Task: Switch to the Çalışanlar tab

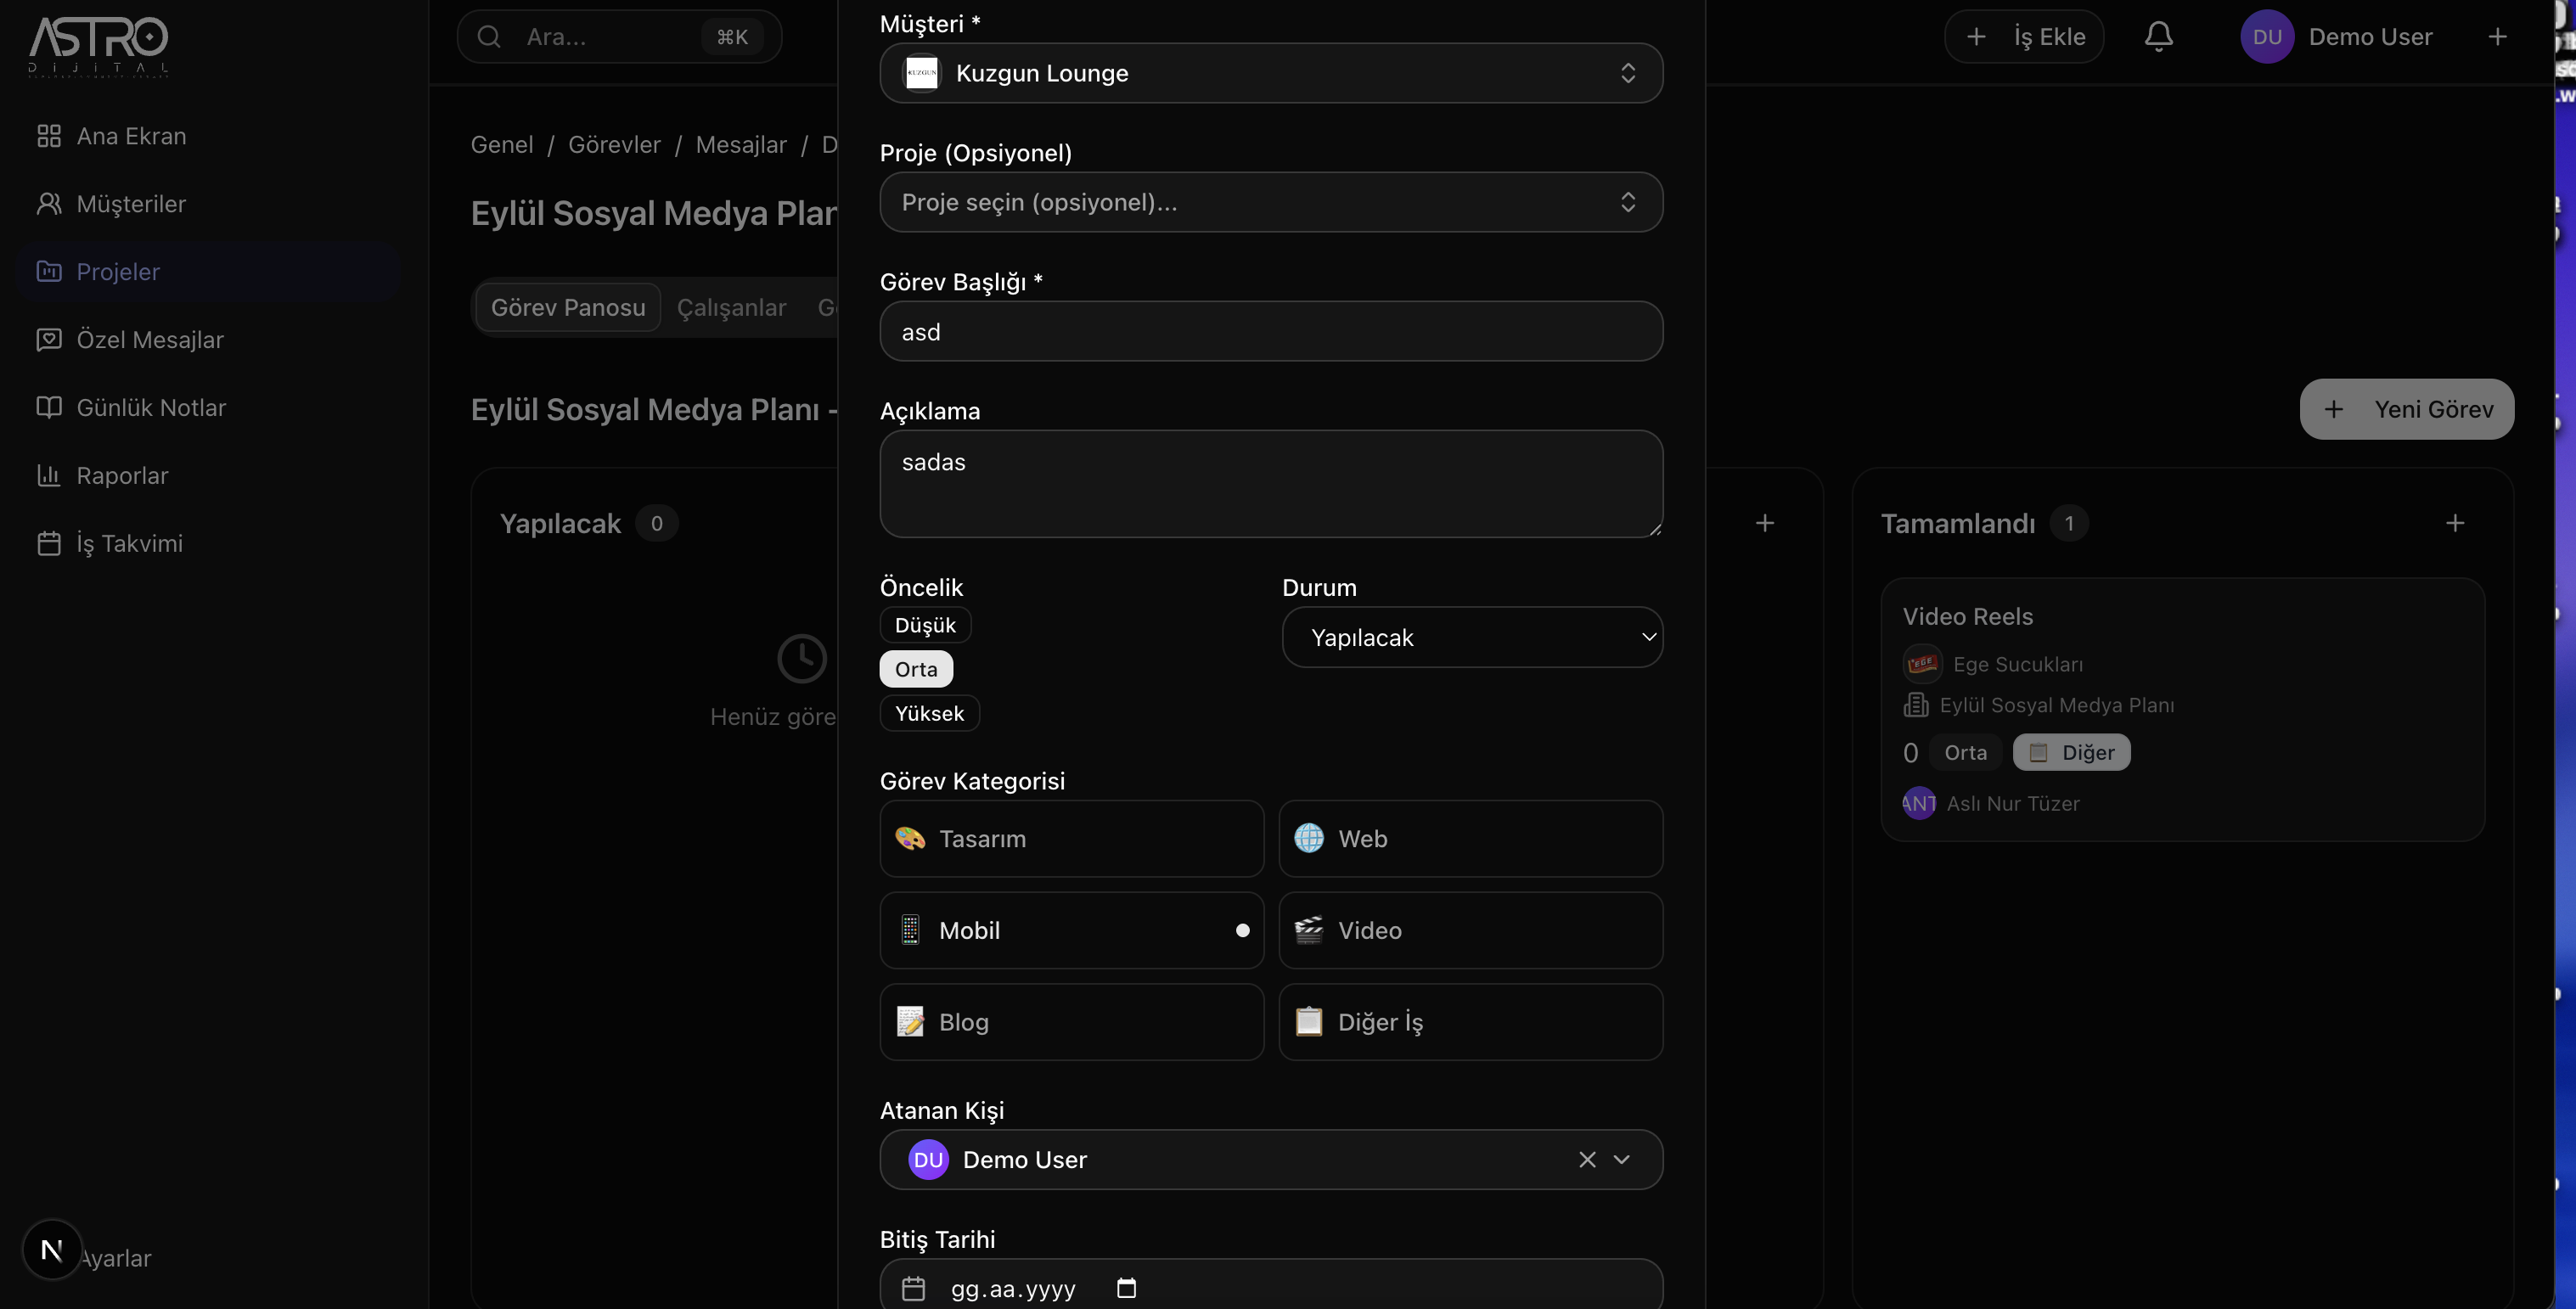Action: click(731, 307)
